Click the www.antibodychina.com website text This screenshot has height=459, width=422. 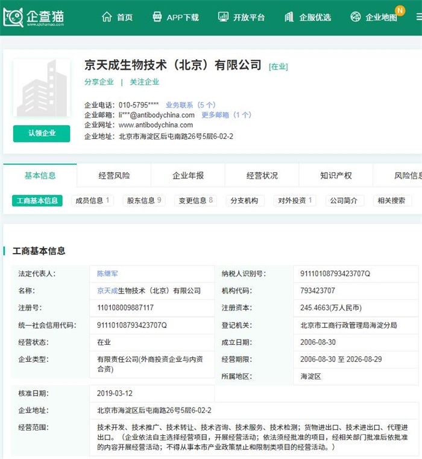(x=156, y=125)
